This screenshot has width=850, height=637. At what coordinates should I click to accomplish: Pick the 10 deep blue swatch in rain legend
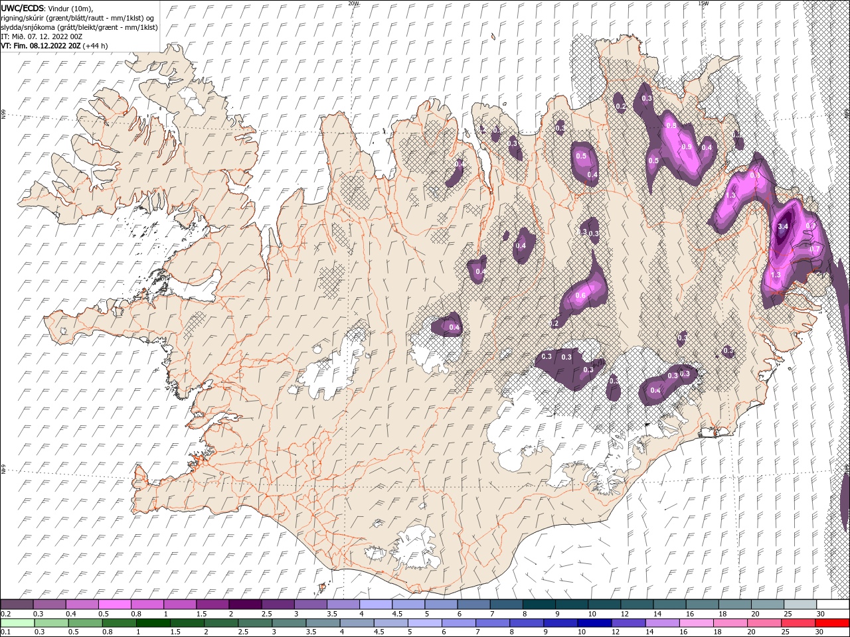coord(594,623)
